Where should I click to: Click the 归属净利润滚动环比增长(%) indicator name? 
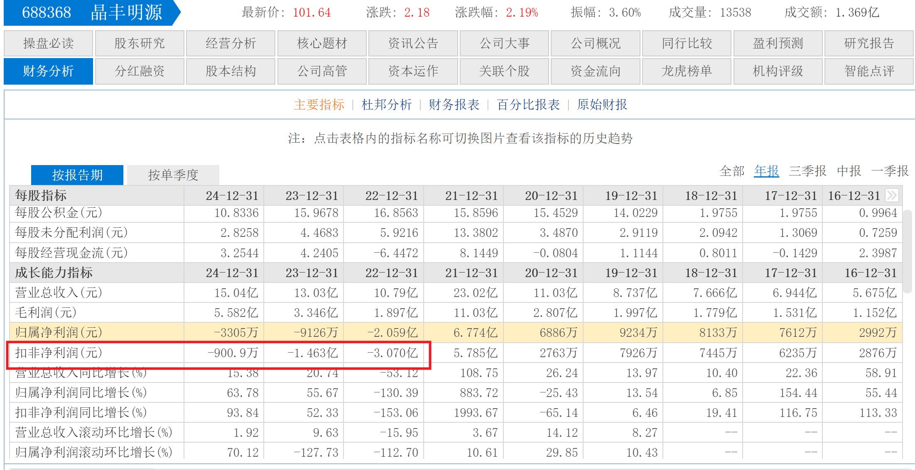tap(94, 452)
